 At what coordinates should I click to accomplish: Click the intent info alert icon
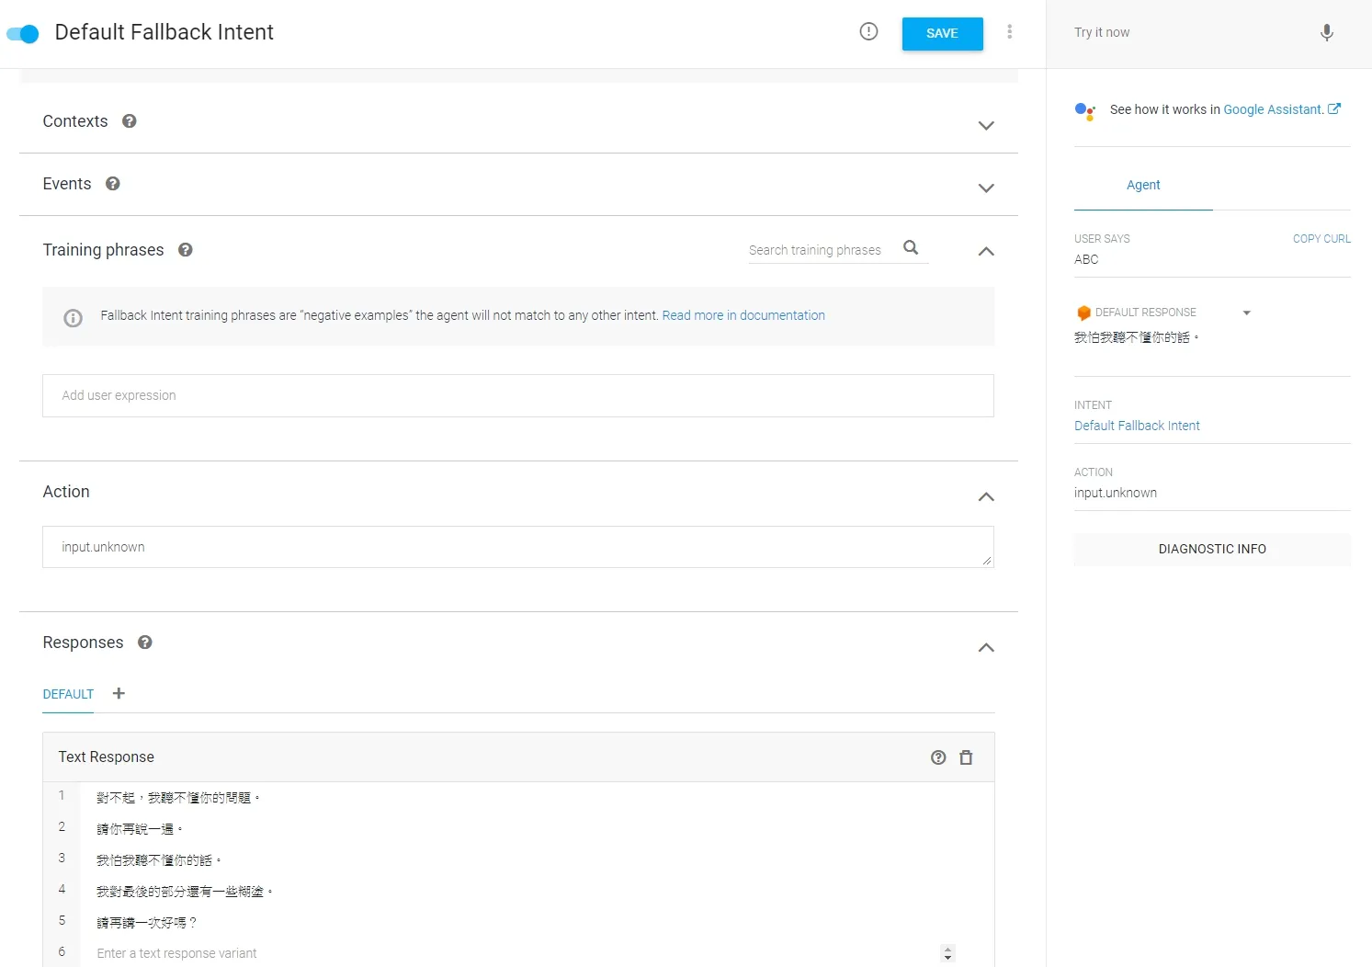[868, 32]
